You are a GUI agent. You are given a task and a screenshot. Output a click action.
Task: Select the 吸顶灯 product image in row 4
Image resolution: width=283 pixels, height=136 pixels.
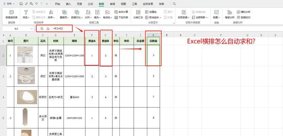(x=27, y=97)
